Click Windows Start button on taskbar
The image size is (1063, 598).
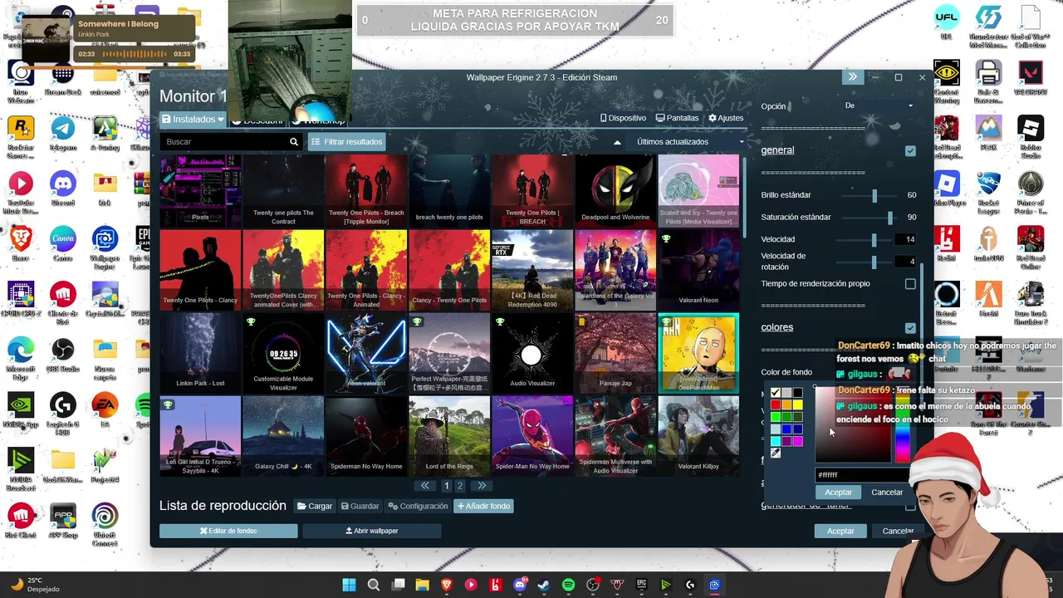350,585
